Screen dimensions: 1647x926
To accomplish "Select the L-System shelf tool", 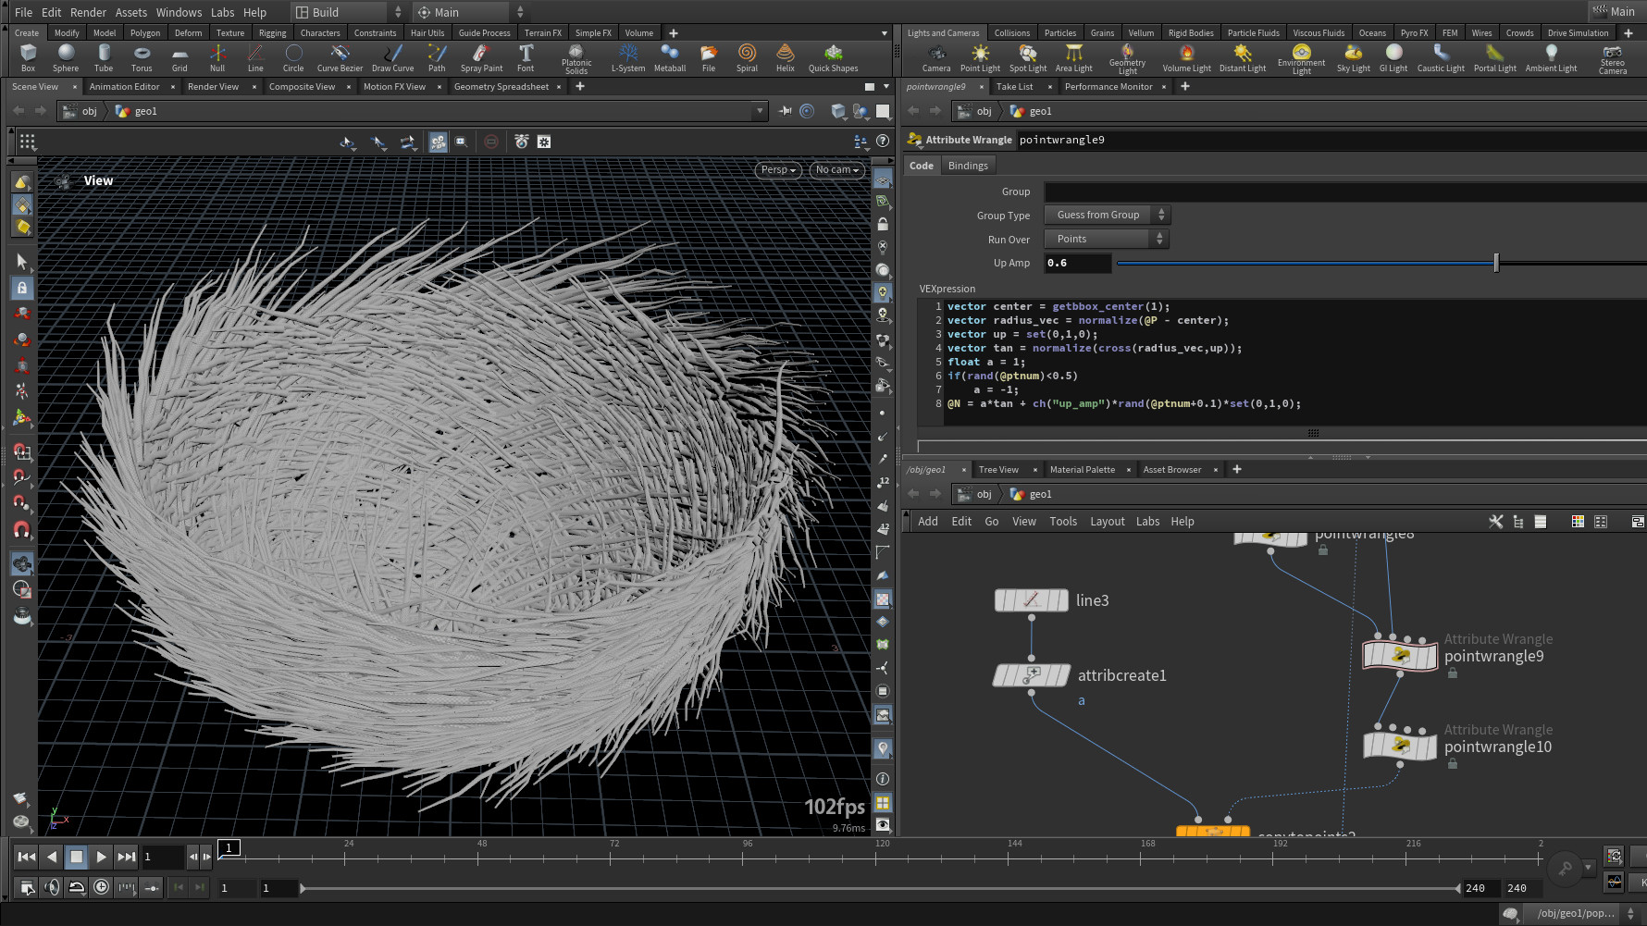I will (x=628, y=57).
